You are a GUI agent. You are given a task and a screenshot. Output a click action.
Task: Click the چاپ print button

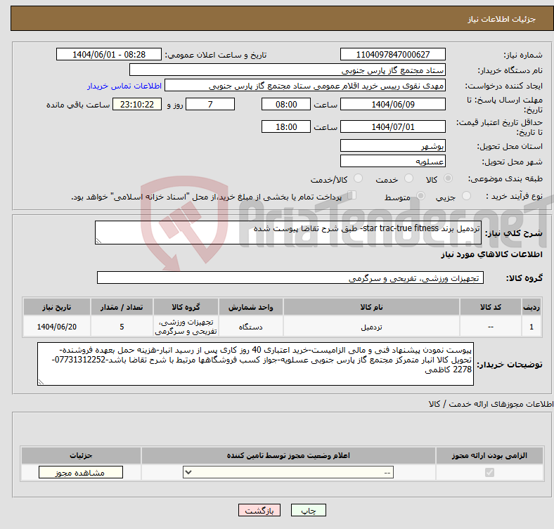[x=309, y=510]
